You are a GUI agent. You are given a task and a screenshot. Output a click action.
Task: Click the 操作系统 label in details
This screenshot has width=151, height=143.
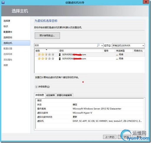pyautogui.click(x=42, y=109)
